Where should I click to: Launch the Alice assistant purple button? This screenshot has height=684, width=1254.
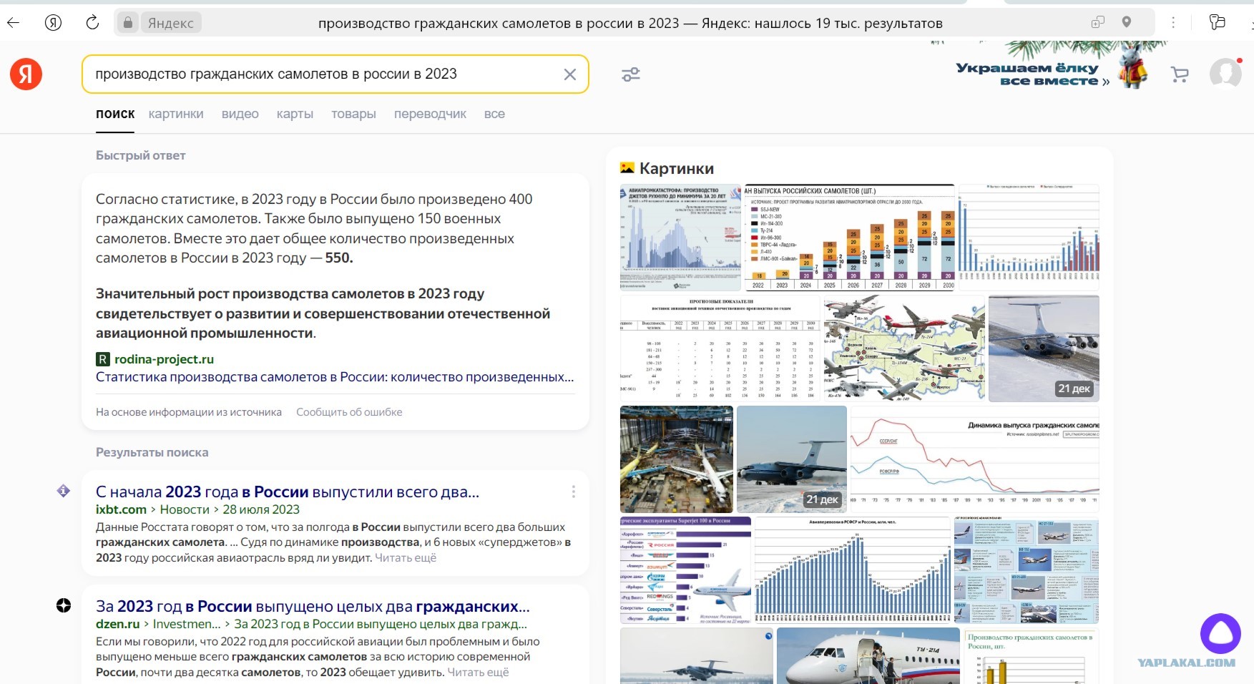1220,633
